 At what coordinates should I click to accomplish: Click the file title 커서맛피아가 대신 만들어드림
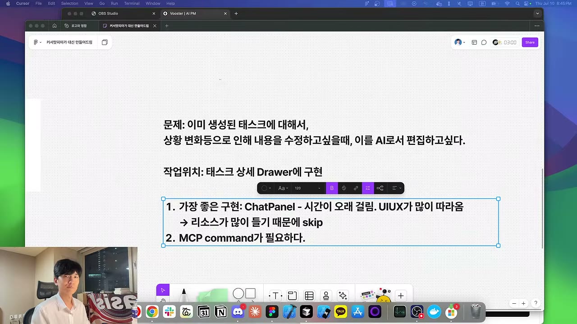[x=69, y=42]
